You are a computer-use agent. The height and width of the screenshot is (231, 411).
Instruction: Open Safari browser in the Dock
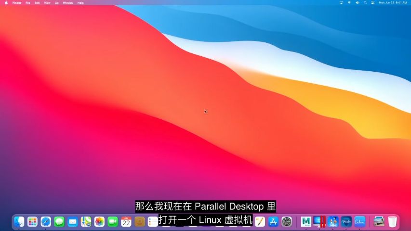(46, 221)
